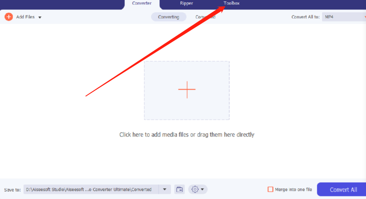The height and width of the screenshot is (199, 366).
Task: Click the large plus add-media drop area
Action: (x=187, y=90)
